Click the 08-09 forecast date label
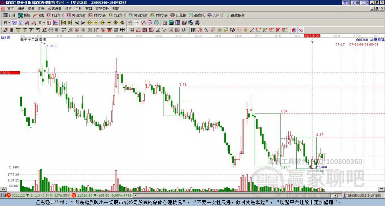 374,44
